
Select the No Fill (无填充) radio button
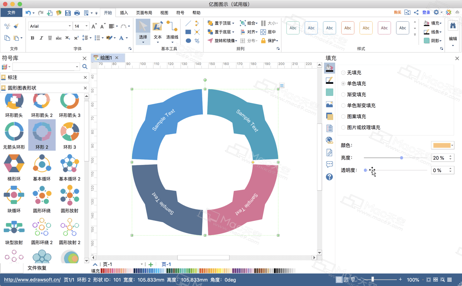coord(343,73)
